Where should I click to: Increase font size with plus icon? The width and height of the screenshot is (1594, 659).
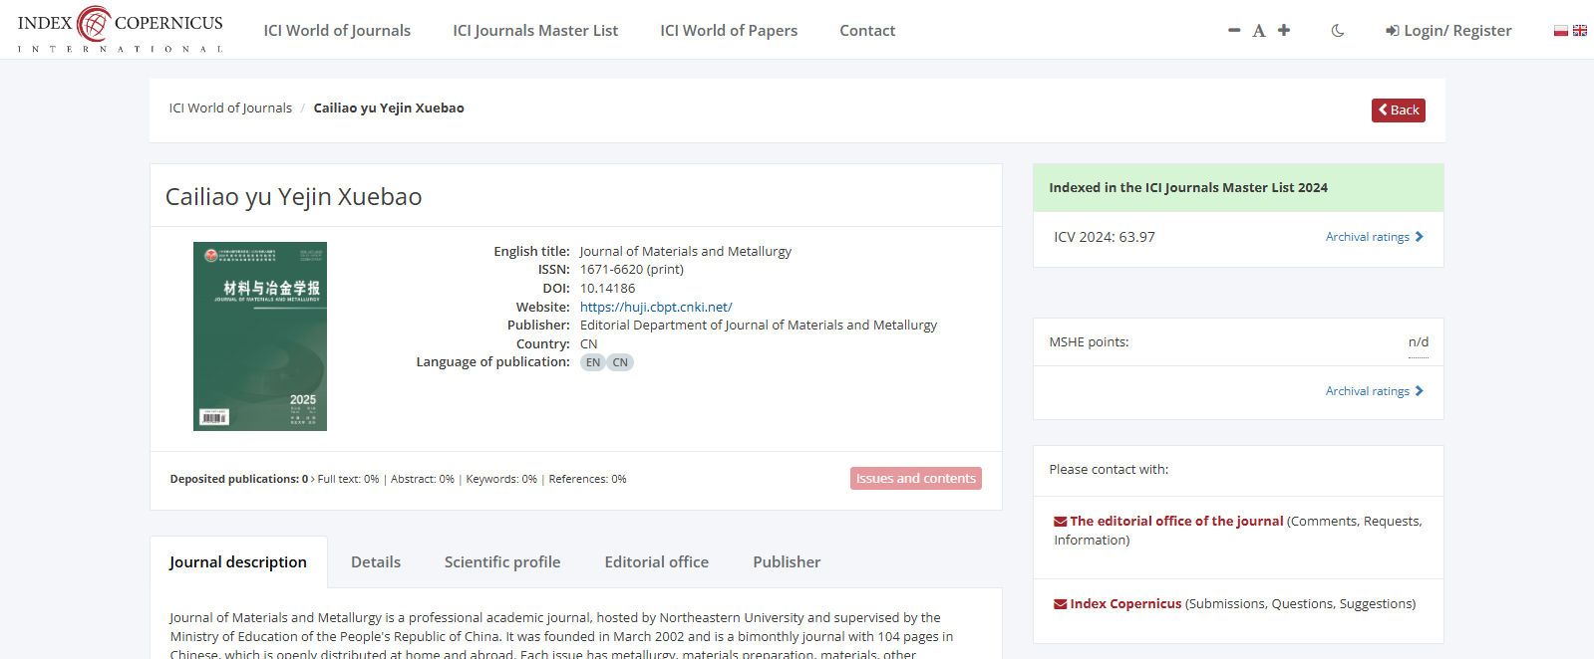[1284, 31]
